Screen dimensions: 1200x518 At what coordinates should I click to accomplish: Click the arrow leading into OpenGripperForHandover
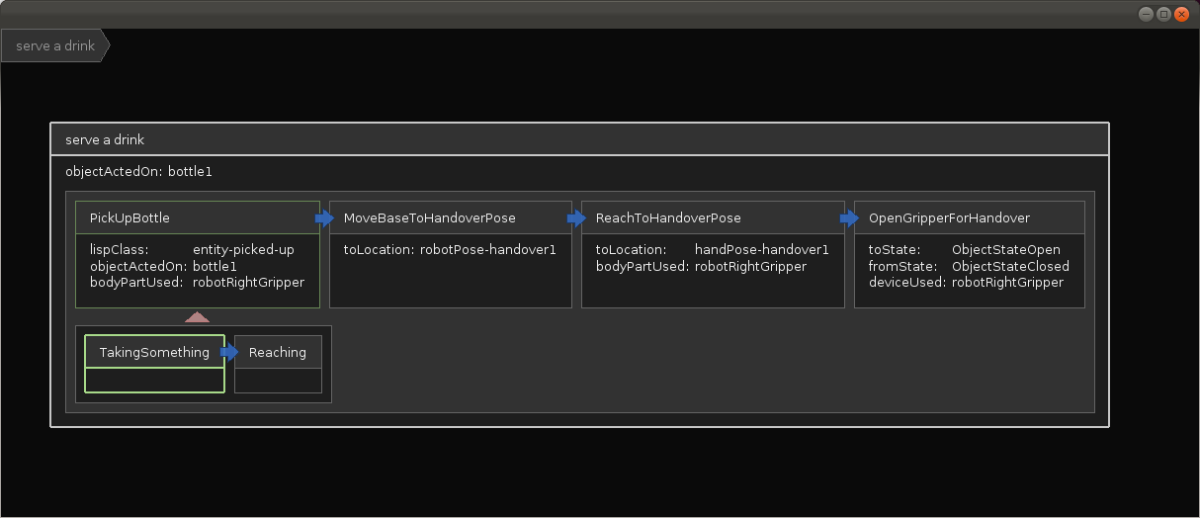pos(850,218)
